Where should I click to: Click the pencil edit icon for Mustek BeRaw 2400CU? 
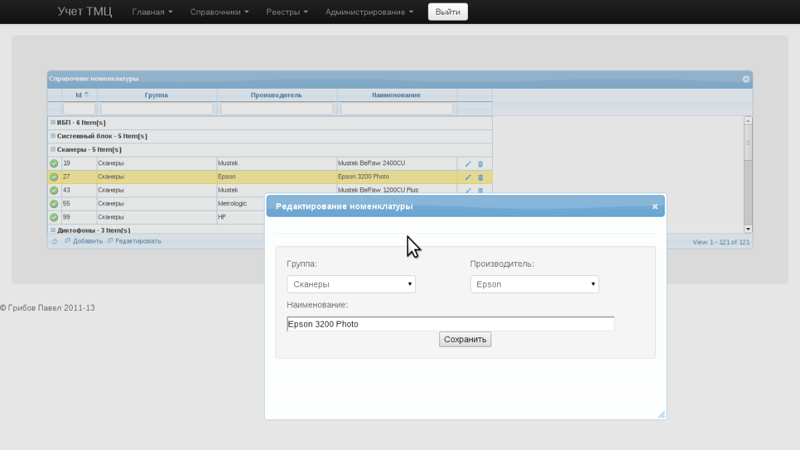coord(468,164)
